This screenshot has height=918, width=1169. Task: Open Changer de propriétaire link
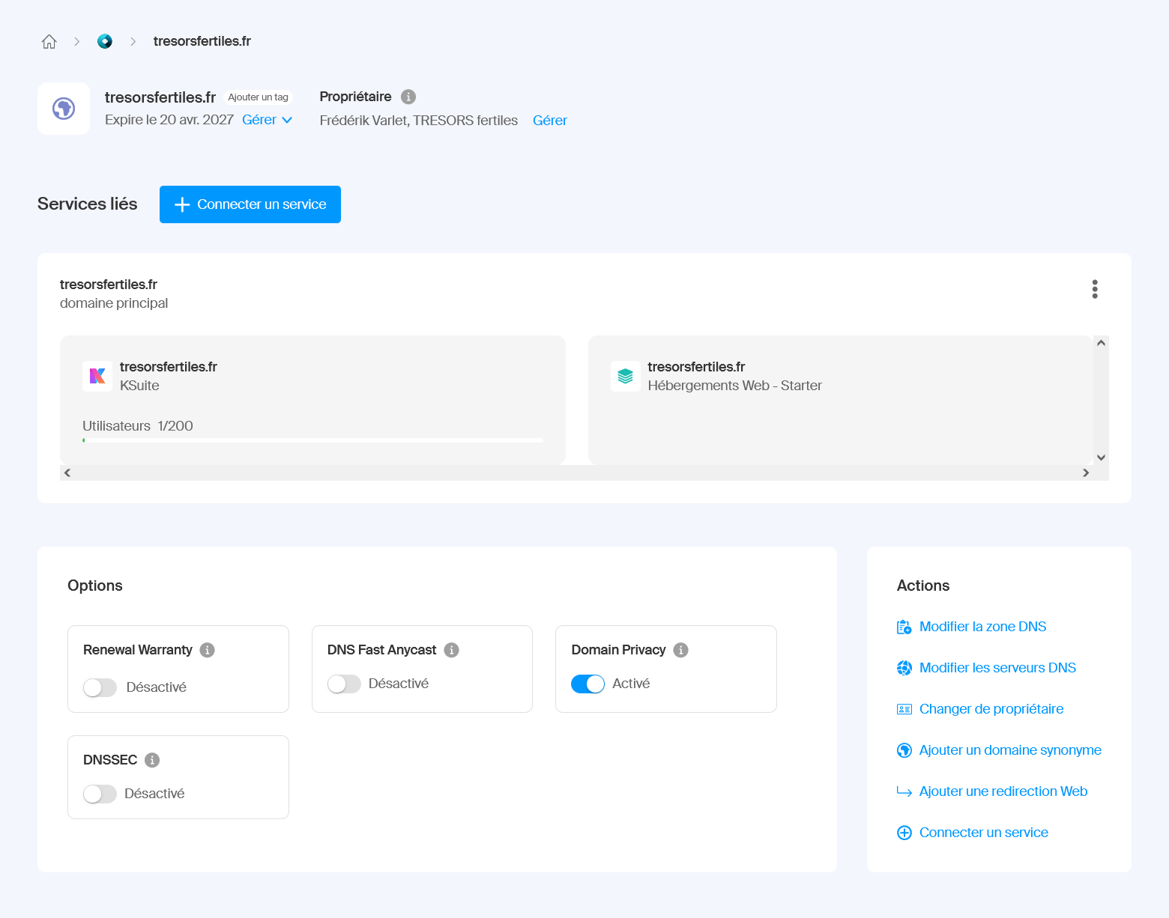991,709
